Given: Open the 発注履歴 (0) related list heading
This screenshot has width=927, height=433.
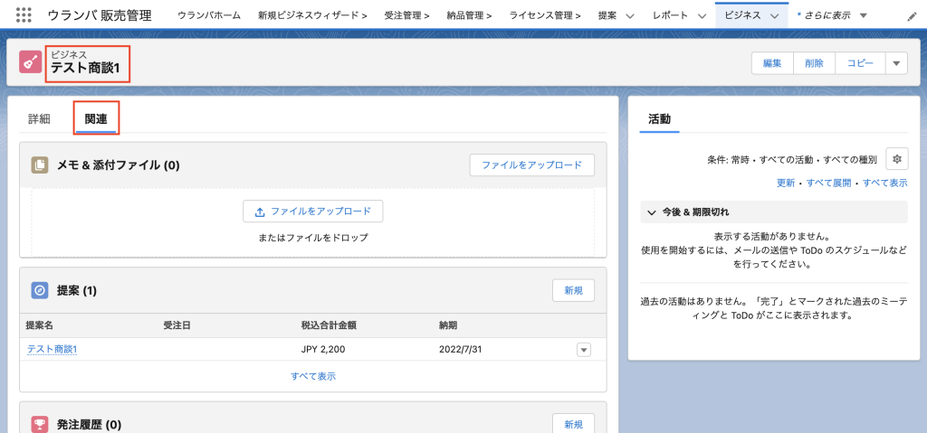Looking at the screenshot, I should (90, 424).
